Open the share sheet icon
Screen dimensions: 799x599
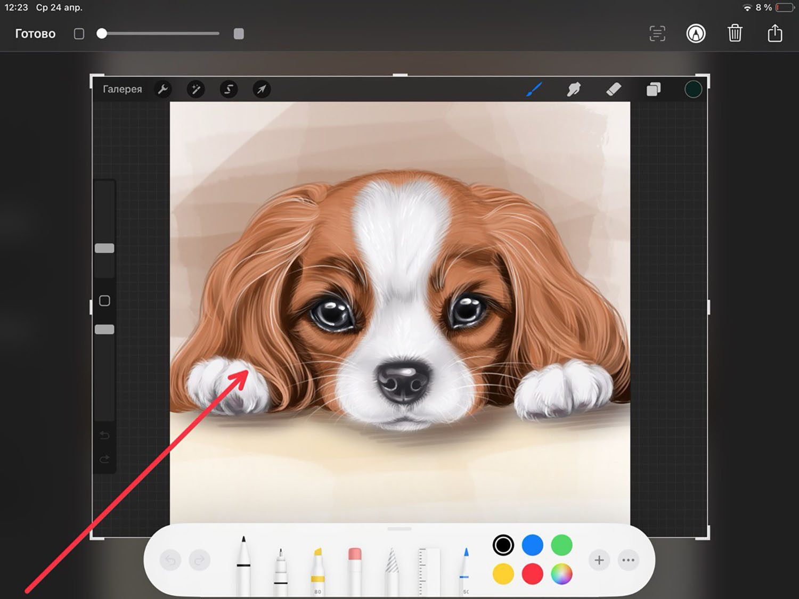(x=774, y=34)
